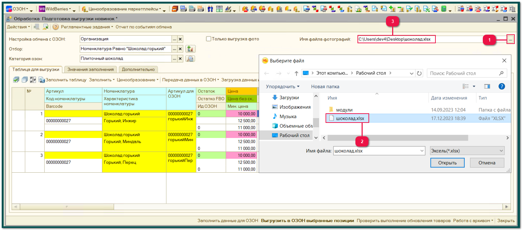Open the Работа с архивом dropdown
This screenshot has height=231, width=523.
474,221
